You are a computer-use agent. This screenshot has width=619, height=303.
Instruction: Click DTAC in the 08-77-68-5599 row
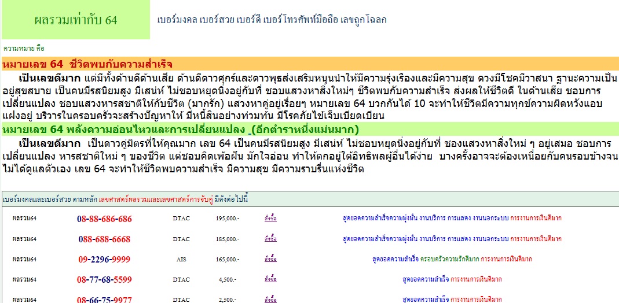(181, 280)
